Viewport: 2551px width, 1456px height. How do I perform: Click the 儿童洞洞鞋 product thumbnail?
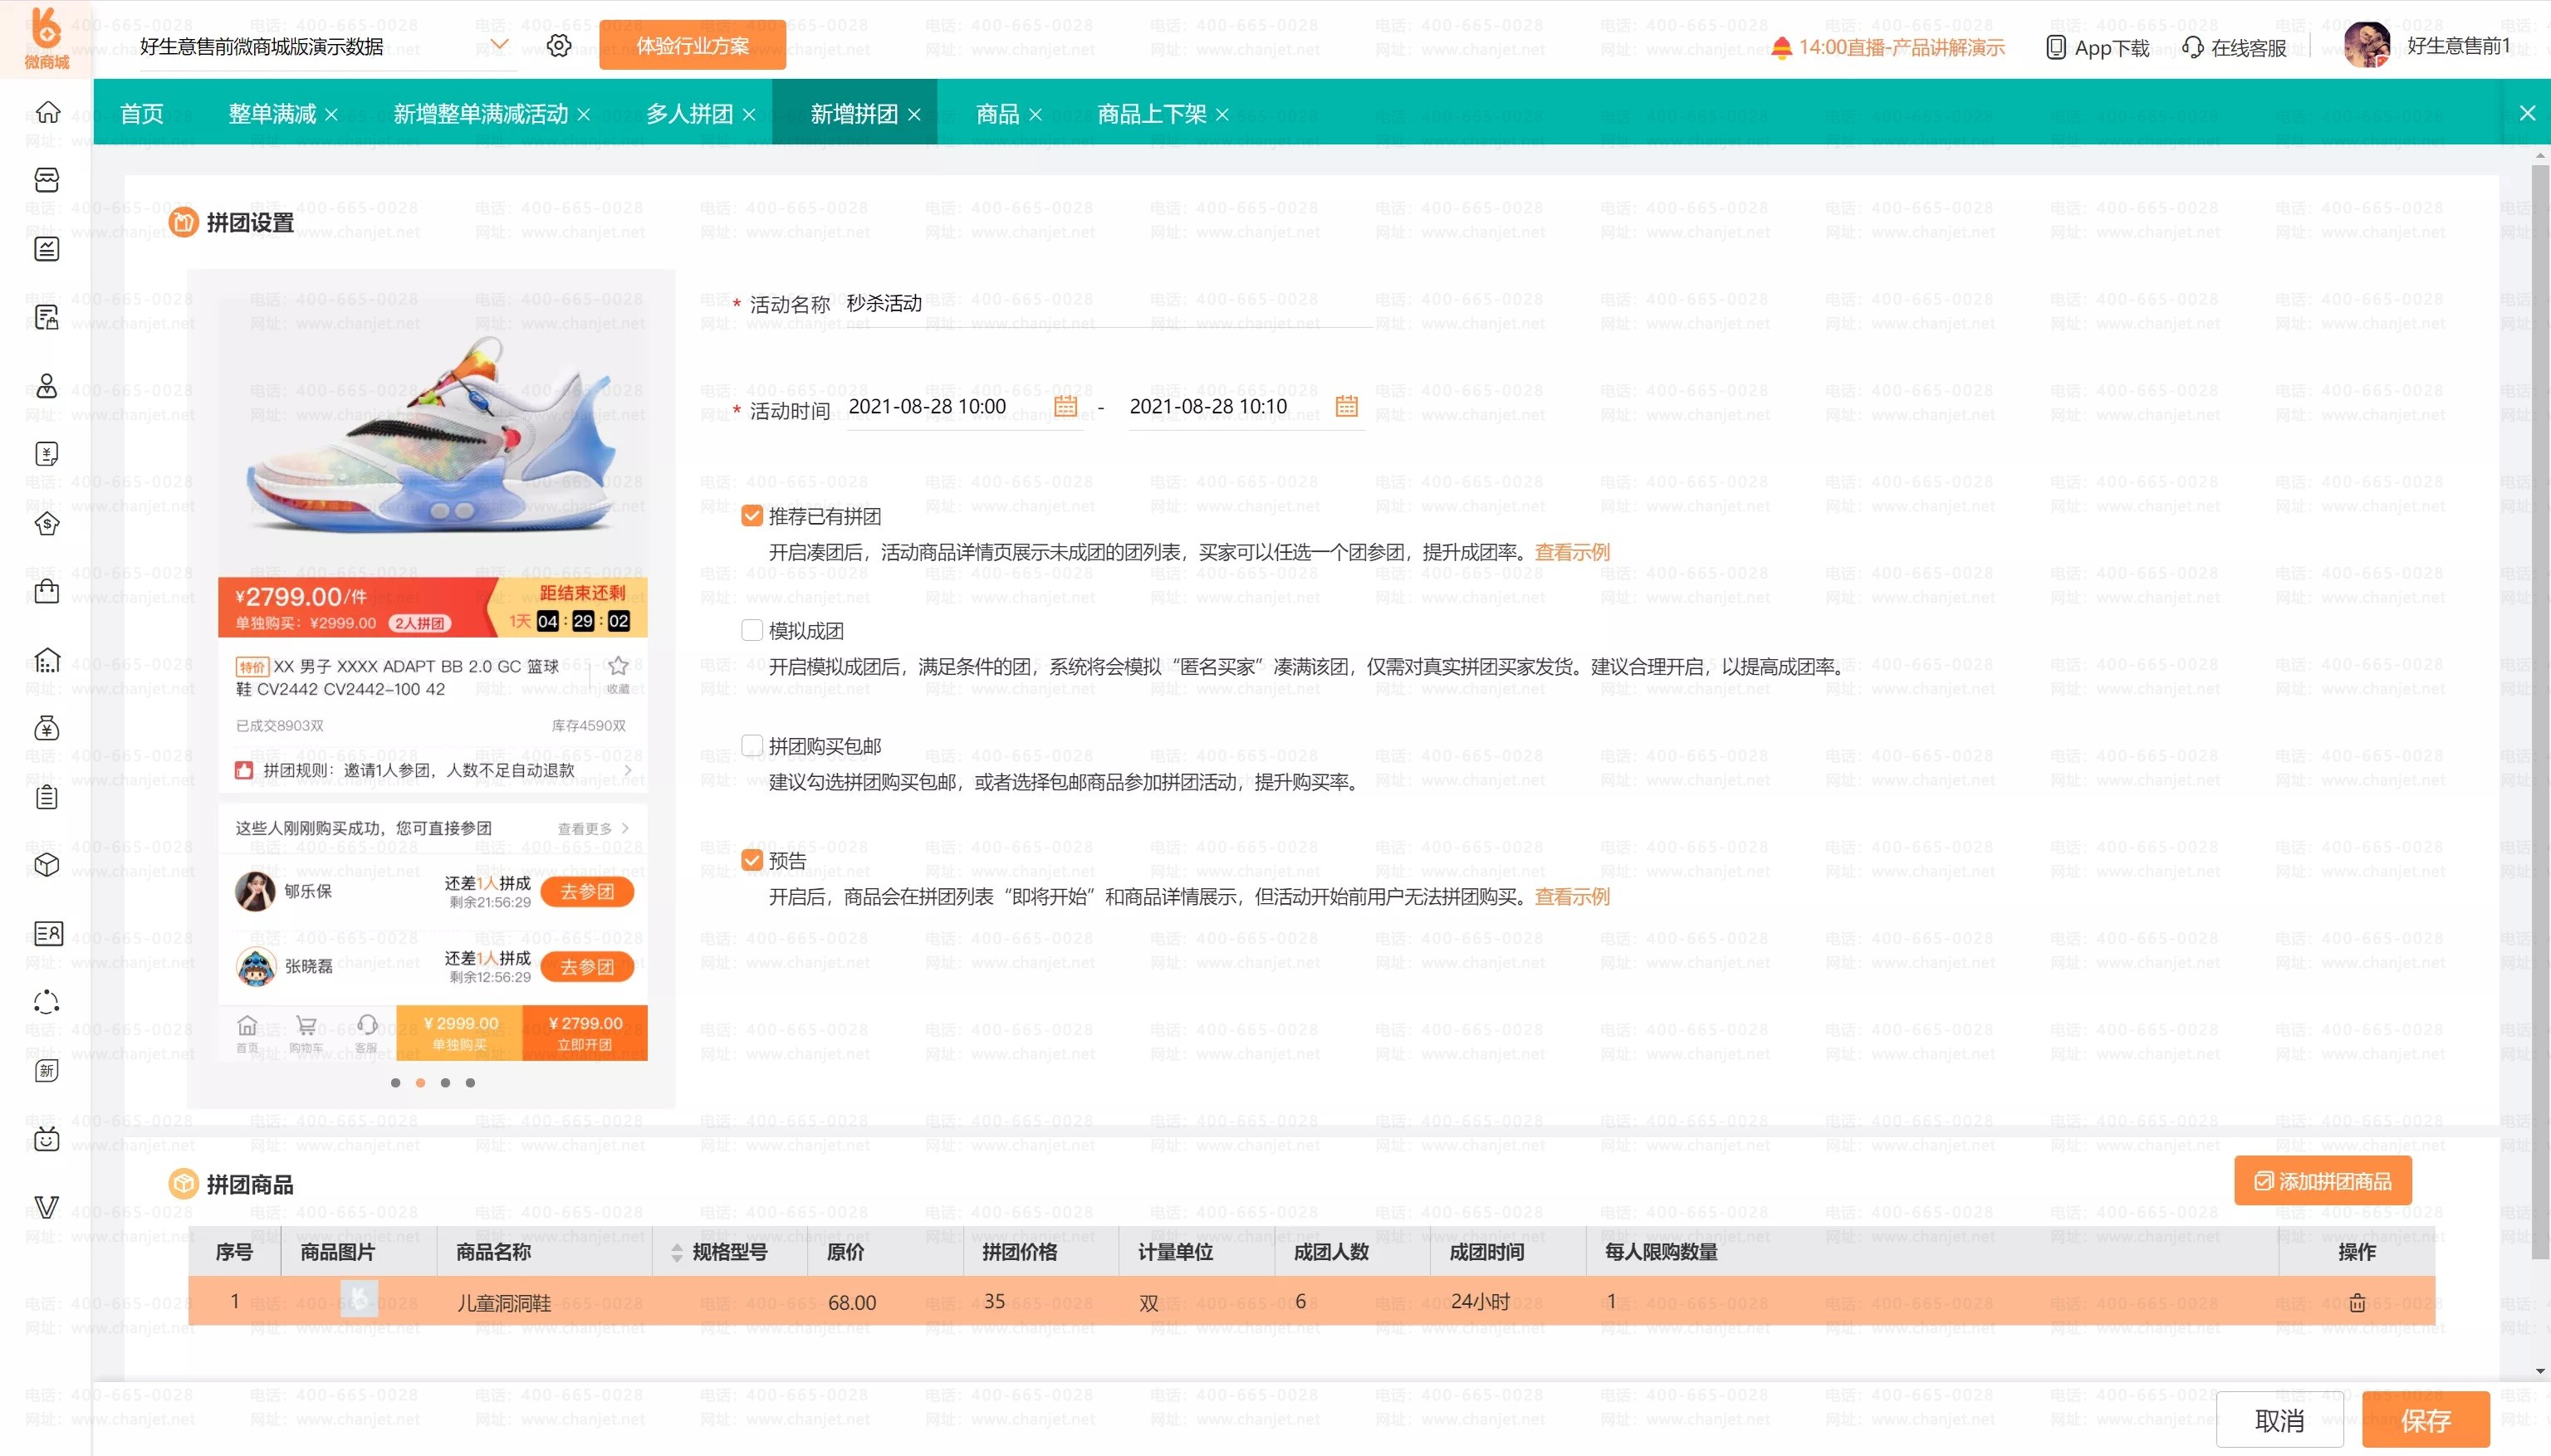coord(359,1299)
